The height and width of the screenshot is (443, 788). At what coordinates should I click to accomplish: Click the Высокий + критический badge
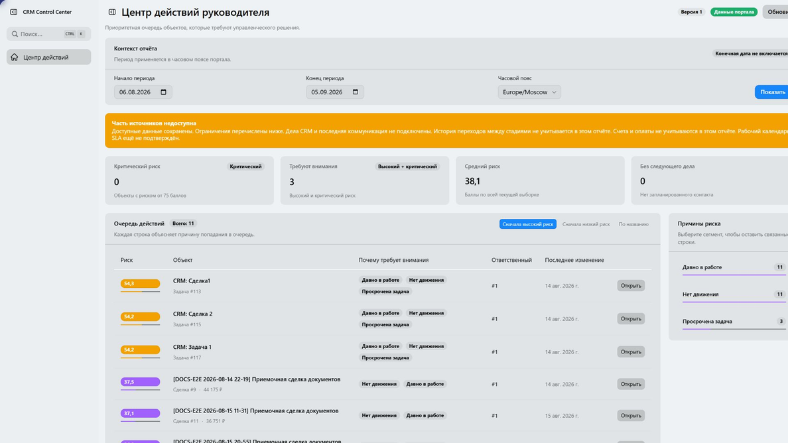[407, 166]
